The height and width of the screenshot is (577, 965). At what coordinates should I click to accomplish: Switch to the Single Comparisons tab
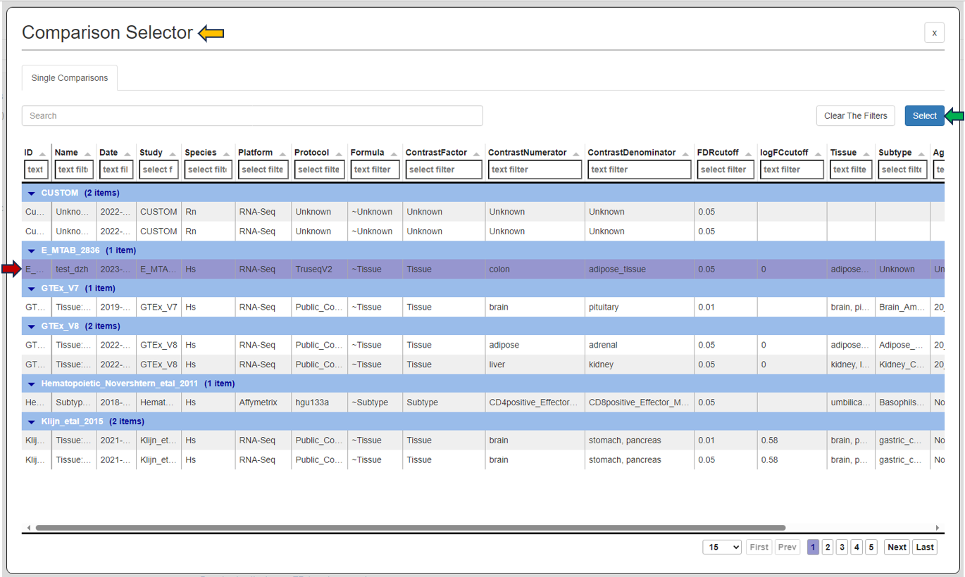[x=69, y=78]
